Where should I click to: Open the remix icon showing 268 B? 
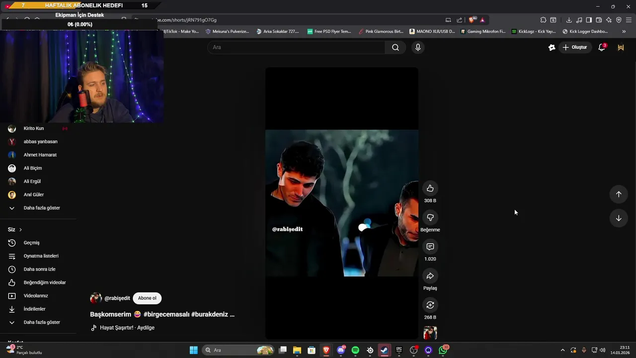tap(430, 305)
